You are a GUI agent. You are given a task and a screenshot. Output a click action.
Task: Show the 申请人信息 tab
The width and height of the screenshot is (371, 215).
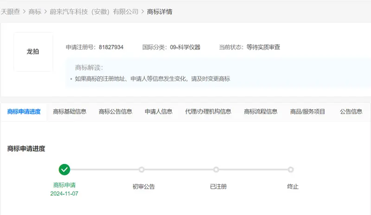pos(159,111)
